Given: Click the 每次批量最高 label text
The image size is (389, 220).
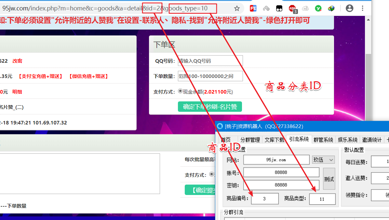Looking at the screenshot, I should point(199,159).
